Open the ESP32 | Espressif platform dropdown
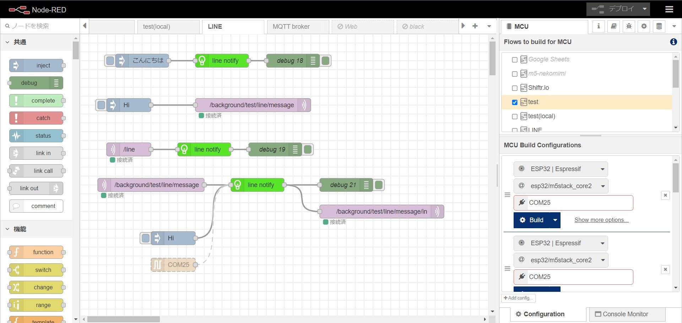The height and width of the screenshot is (323, 682). coord(560,169)
